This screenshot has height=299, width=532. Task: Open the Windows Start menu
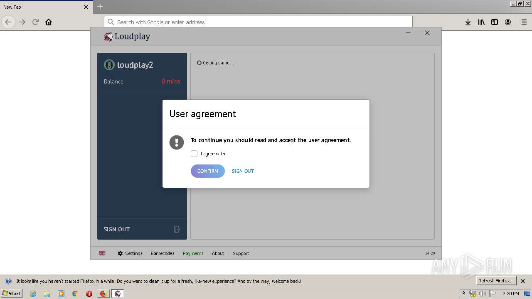click(x=11, y=293)
